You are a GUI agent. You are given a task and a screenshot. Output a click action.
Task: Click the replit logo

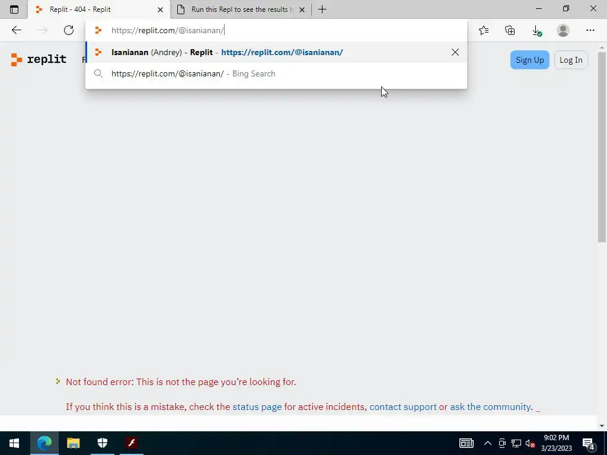[39, 59]
